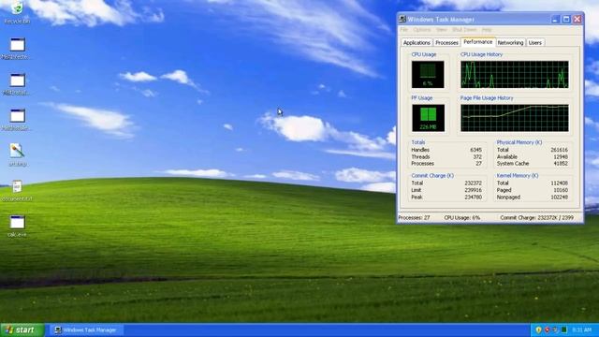Click the Paged kernel memory value 10160
The image size is (599, 337).
click(561, 190)
